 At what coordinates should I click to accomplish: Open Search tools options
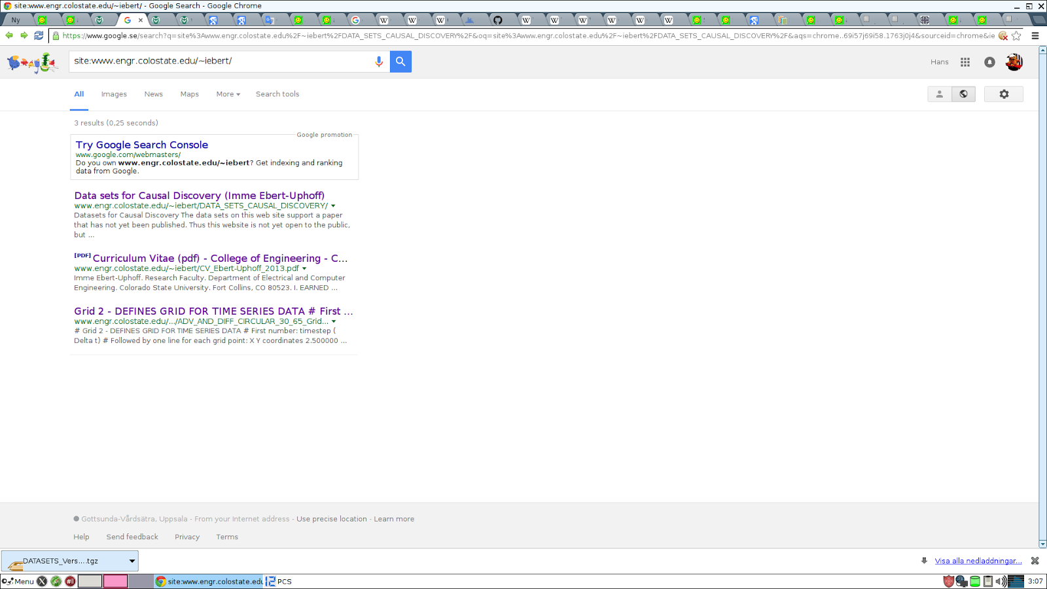click(x=277, y=94)
